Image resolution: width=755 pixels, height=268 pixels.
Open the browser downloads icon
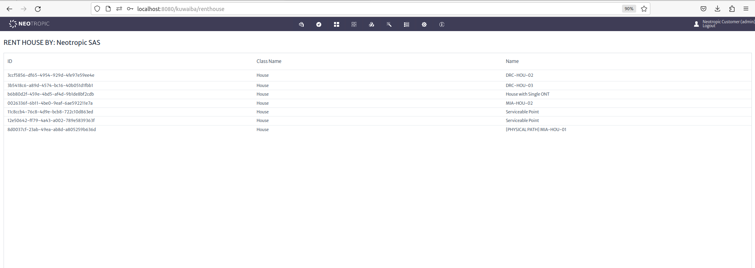(x=718, y=9)
